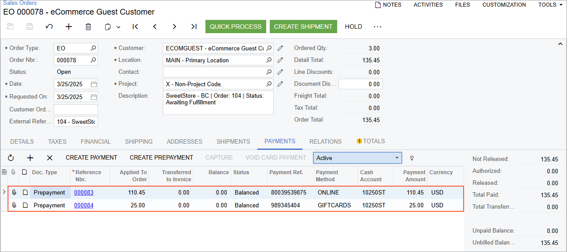Viewport: 567px width, 252px height.
Task: Open the Taxes tab
Action: [x=57, y=141]
